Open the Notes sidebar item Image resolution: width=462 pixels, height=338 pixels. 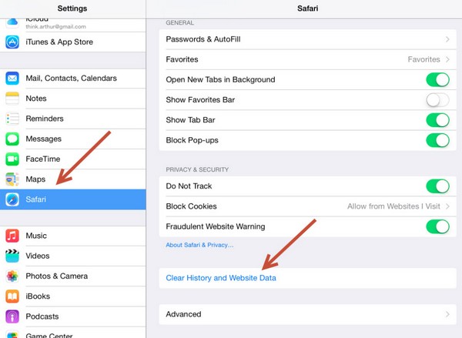[73, 99]
